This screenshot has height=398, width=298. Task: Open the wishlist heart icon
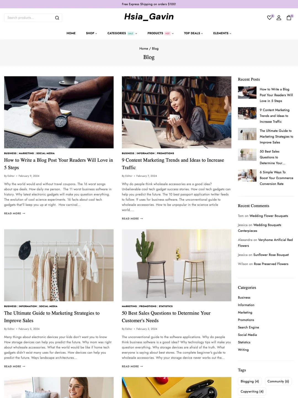(270, 18)
